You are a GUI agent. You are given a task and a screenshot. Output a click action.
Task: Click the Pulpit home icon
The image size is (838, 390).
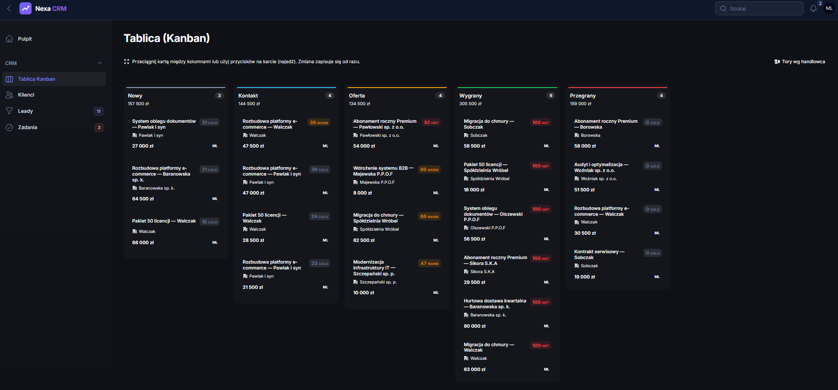[x=9, y=39]
